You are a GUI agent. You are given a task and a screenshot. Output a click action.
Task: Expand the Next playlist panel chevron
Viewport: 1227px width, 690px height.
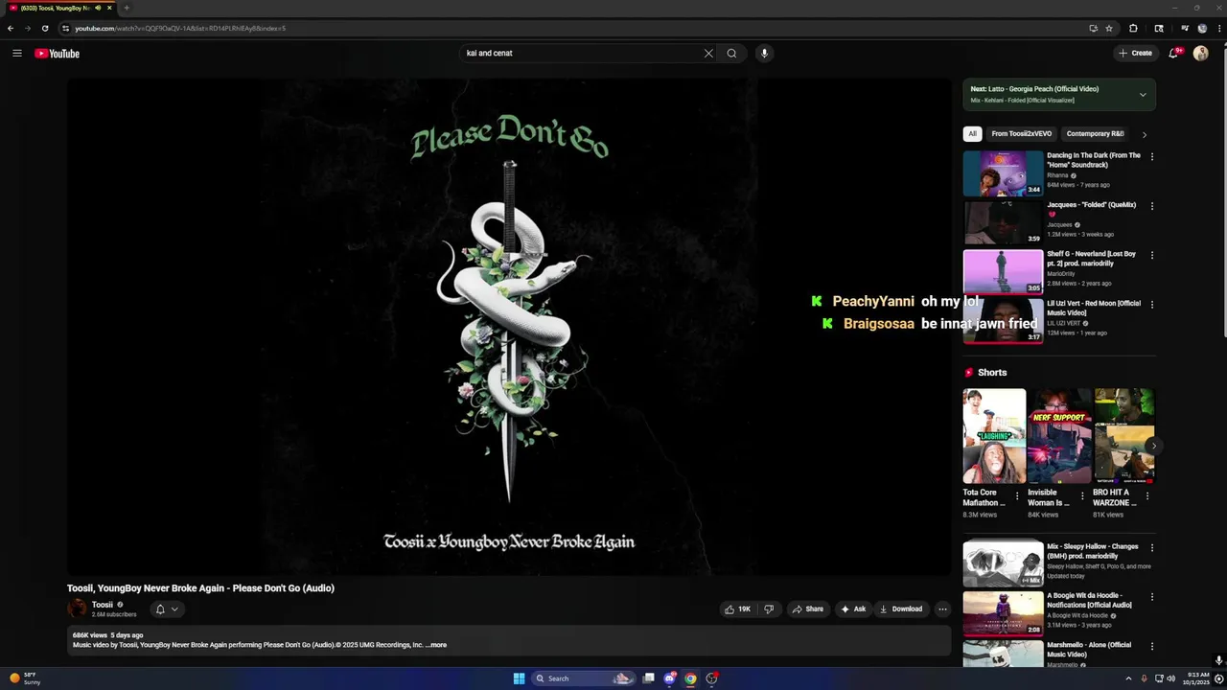click(x=1143, y=95)
